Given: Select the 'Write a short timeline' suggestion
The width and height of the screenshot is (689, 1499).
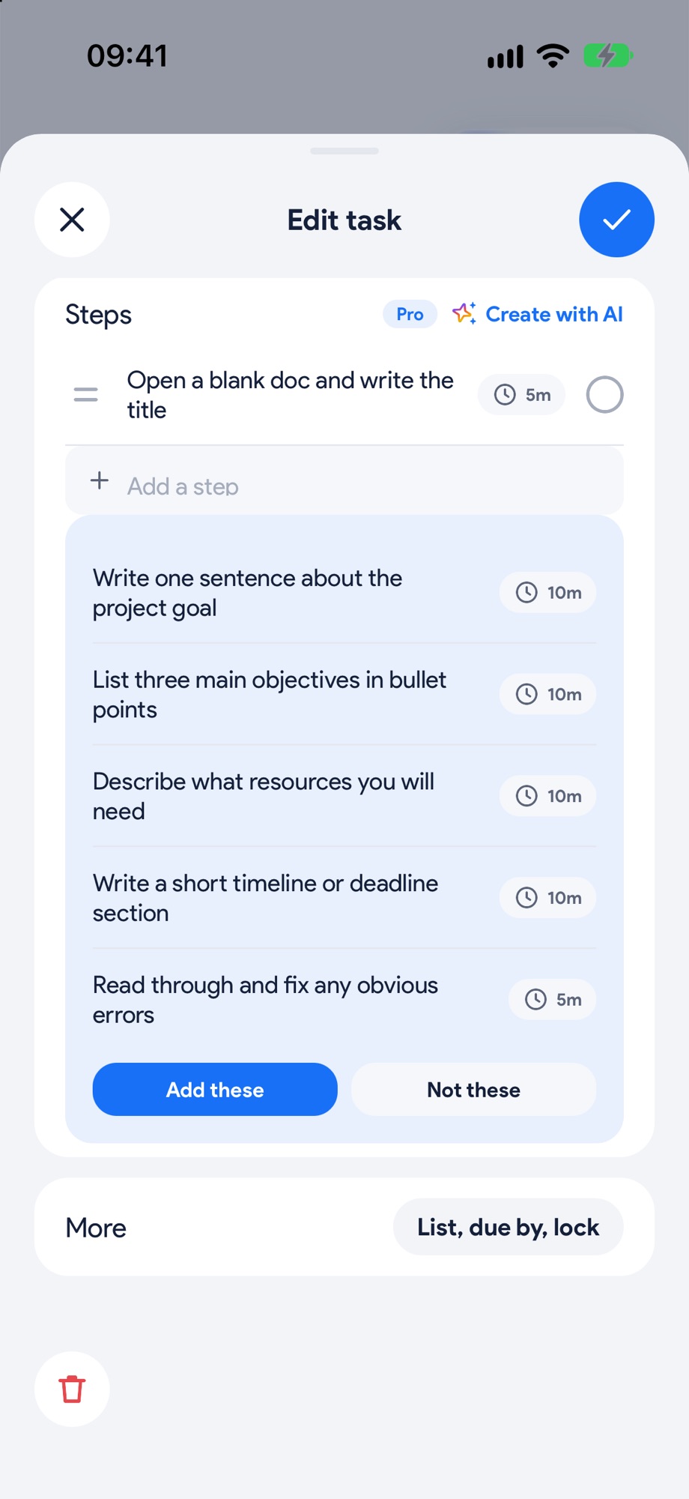Looking at the screenshot, I should click(266, 898).
